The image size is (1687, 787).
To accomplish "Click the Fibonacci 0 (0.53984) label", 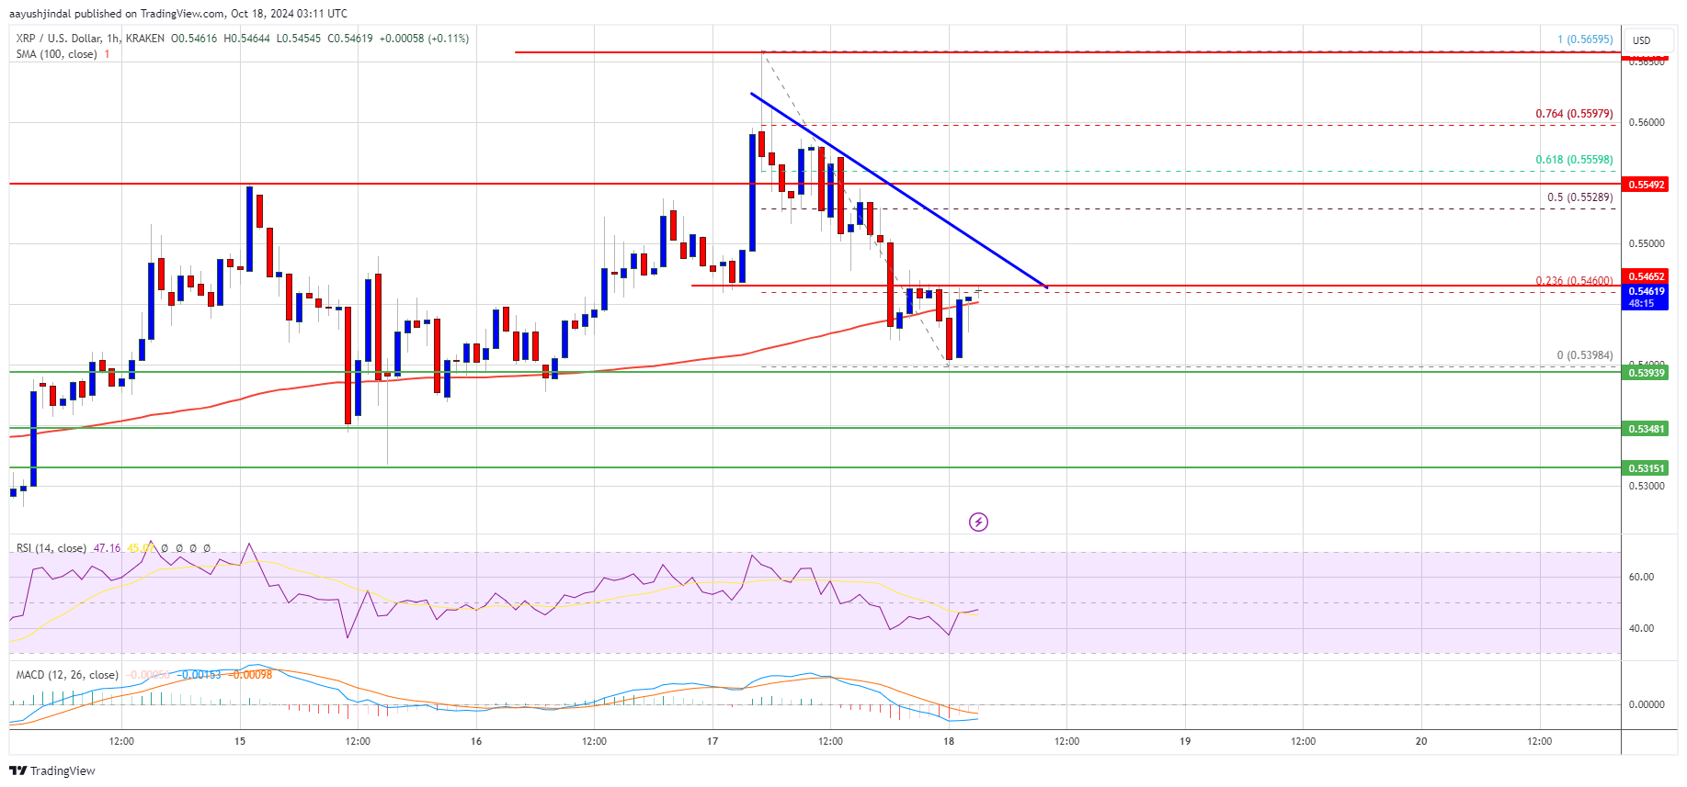I will click(1585, 355).
